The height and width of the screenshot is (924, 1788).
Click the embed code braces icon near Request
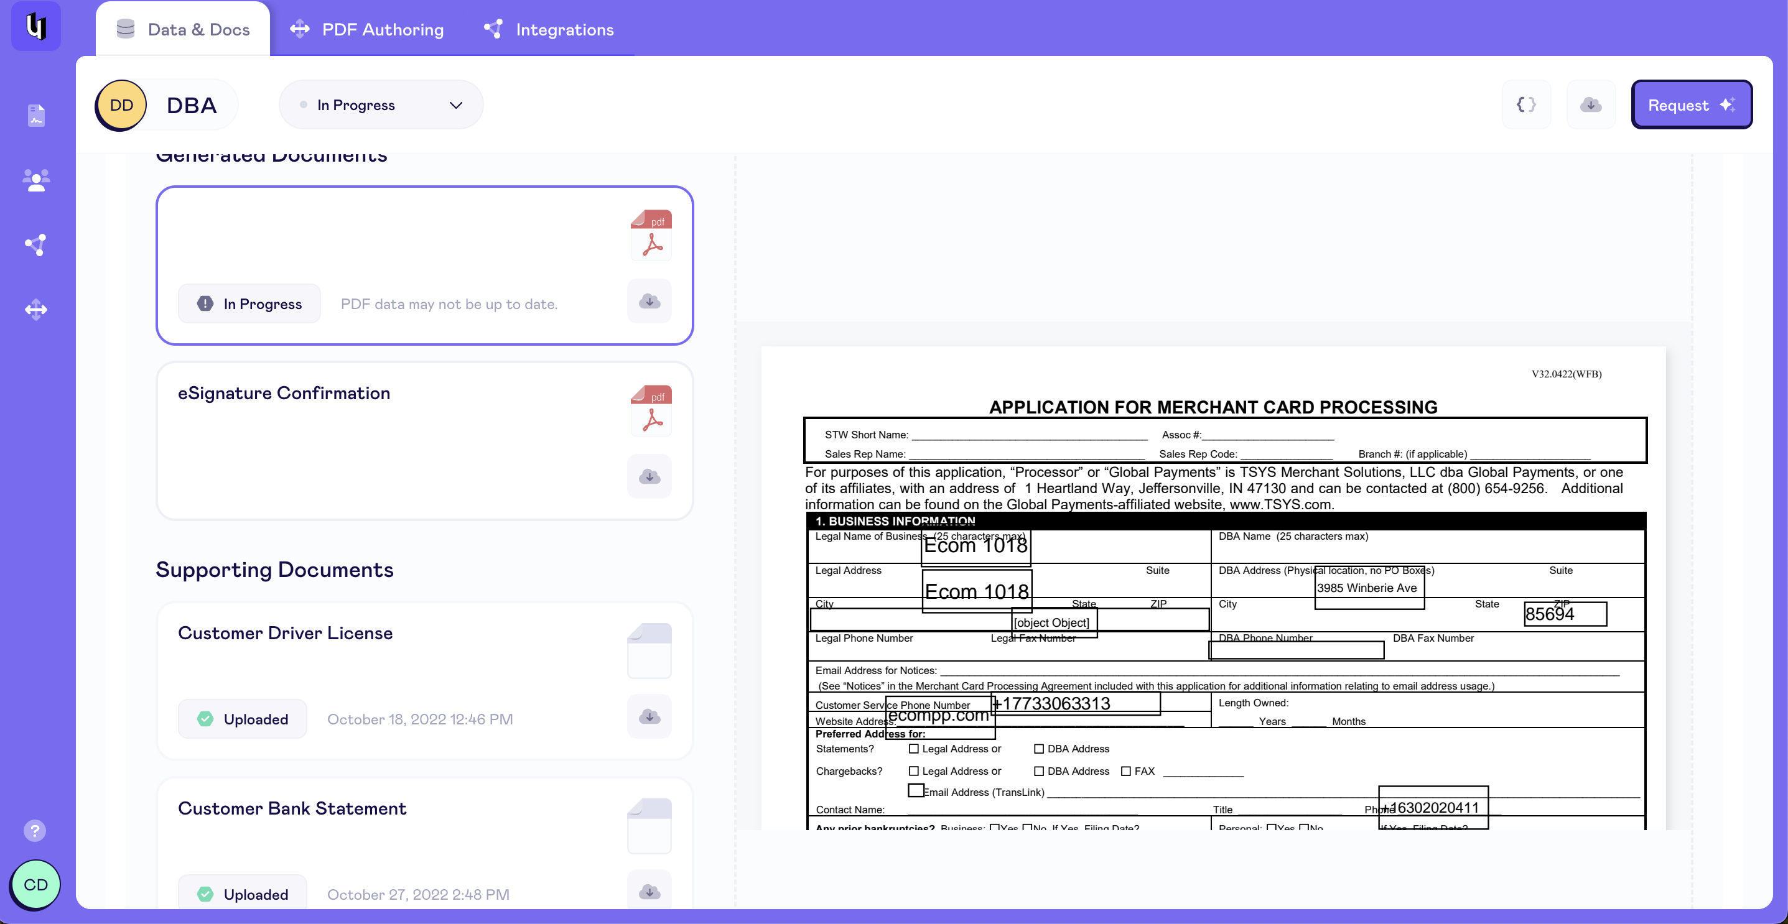(1525, 104)
